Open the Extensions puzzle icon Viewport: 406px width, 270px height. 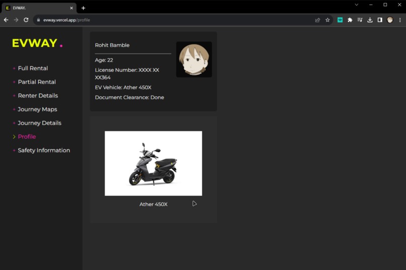coord(350,20)
